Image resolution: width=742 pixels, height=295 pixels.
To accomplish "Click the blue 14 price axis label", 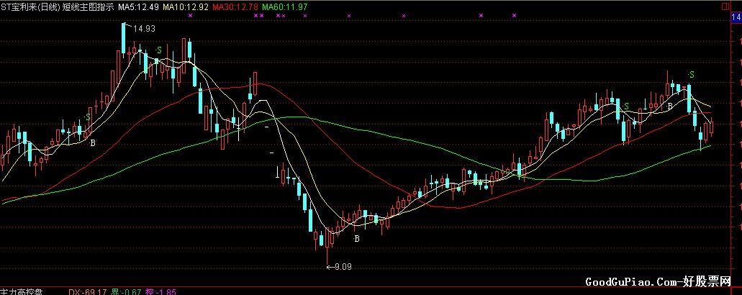I will (x=737, y=17).
